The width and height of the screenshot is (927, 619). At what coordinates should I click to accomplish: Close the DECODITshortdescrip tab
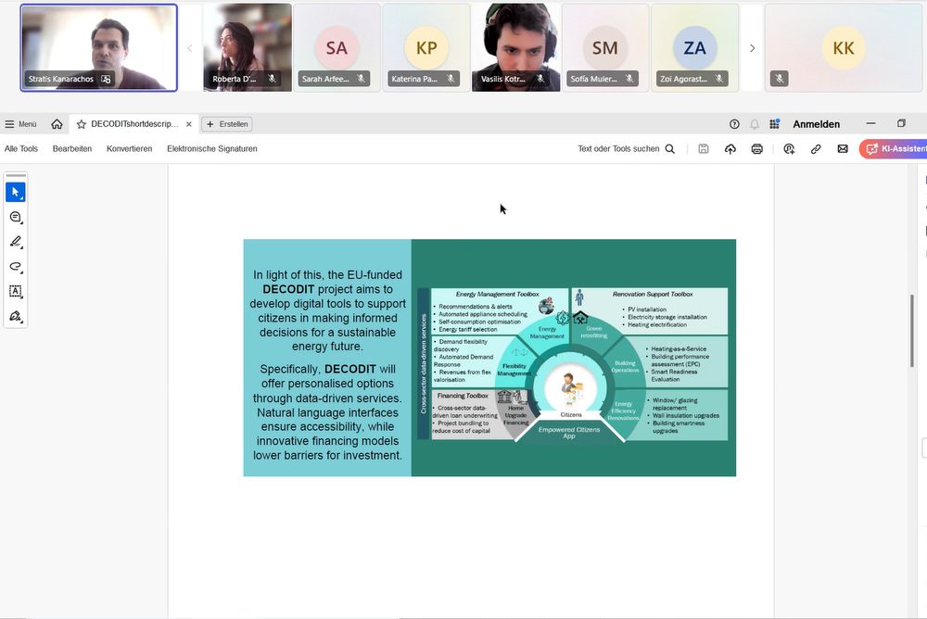click(188, 124)
